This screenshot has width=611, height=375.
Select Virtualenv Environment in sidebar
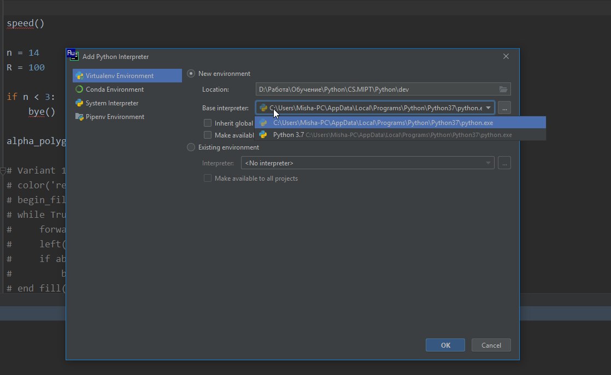(127, 75)
